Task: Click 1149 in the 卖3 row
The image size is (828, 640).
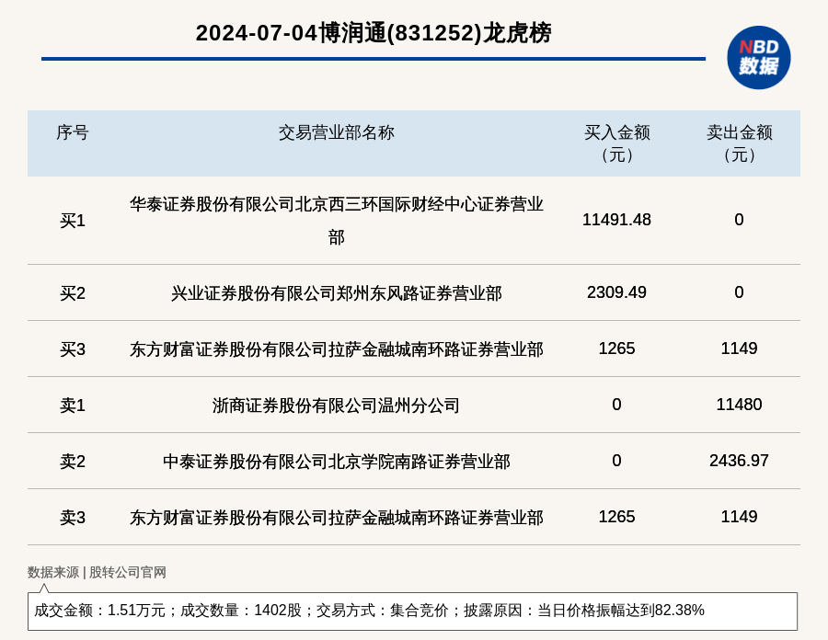Action: coord(740,517)
